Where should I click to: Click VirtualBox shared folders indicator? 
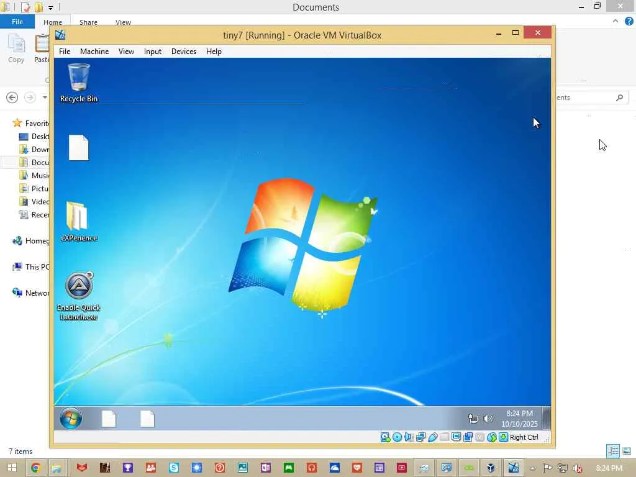(444, 437)
